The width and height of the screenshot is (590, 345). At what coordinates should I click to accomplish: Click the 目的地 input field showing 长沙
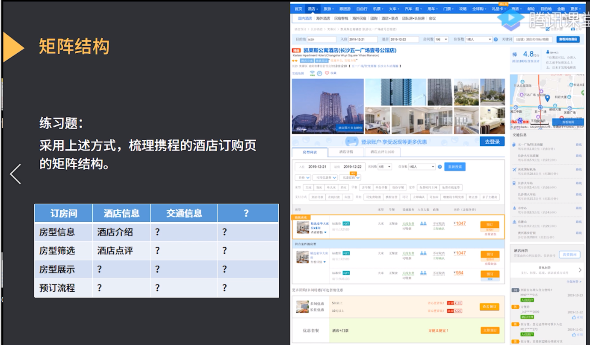point(322,39)
